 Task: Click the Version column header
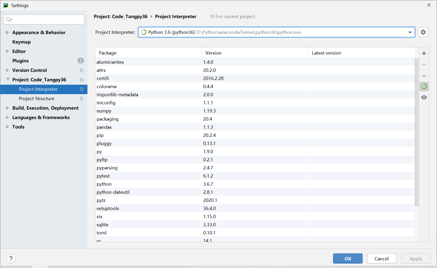click(255, 53)
